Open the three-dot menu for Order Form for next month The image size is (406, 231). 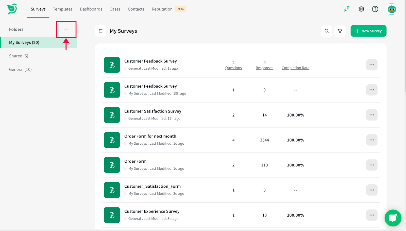point(372,140)
